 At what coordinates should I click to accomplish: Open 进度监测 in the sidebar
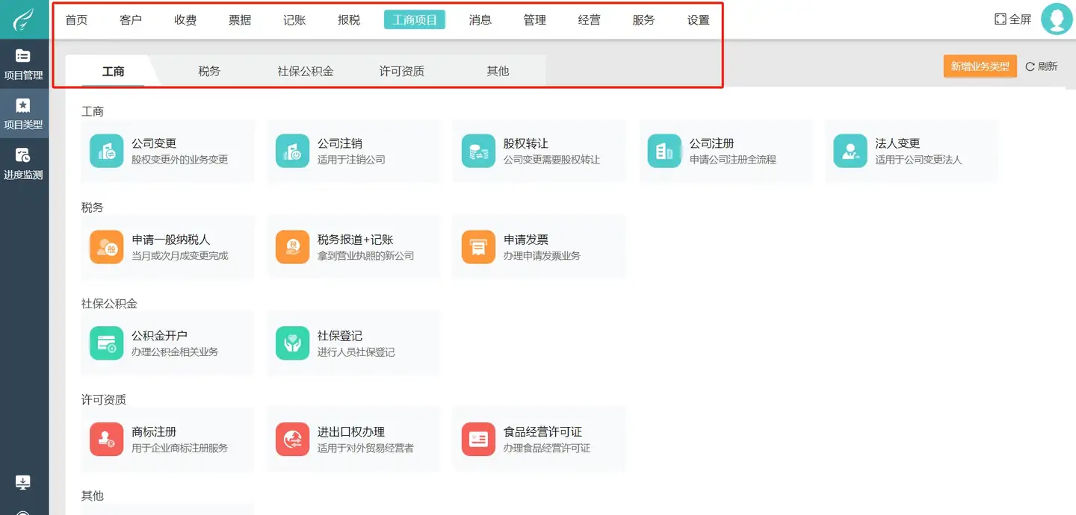(23, 164)
